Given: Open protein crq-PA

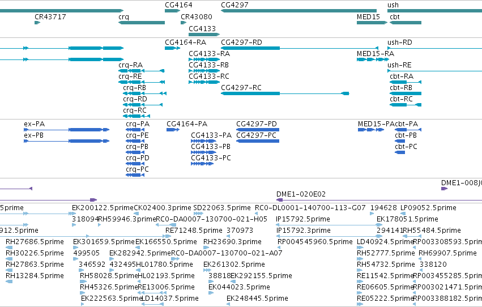Looking at the screenshot, I should [135, 130].
